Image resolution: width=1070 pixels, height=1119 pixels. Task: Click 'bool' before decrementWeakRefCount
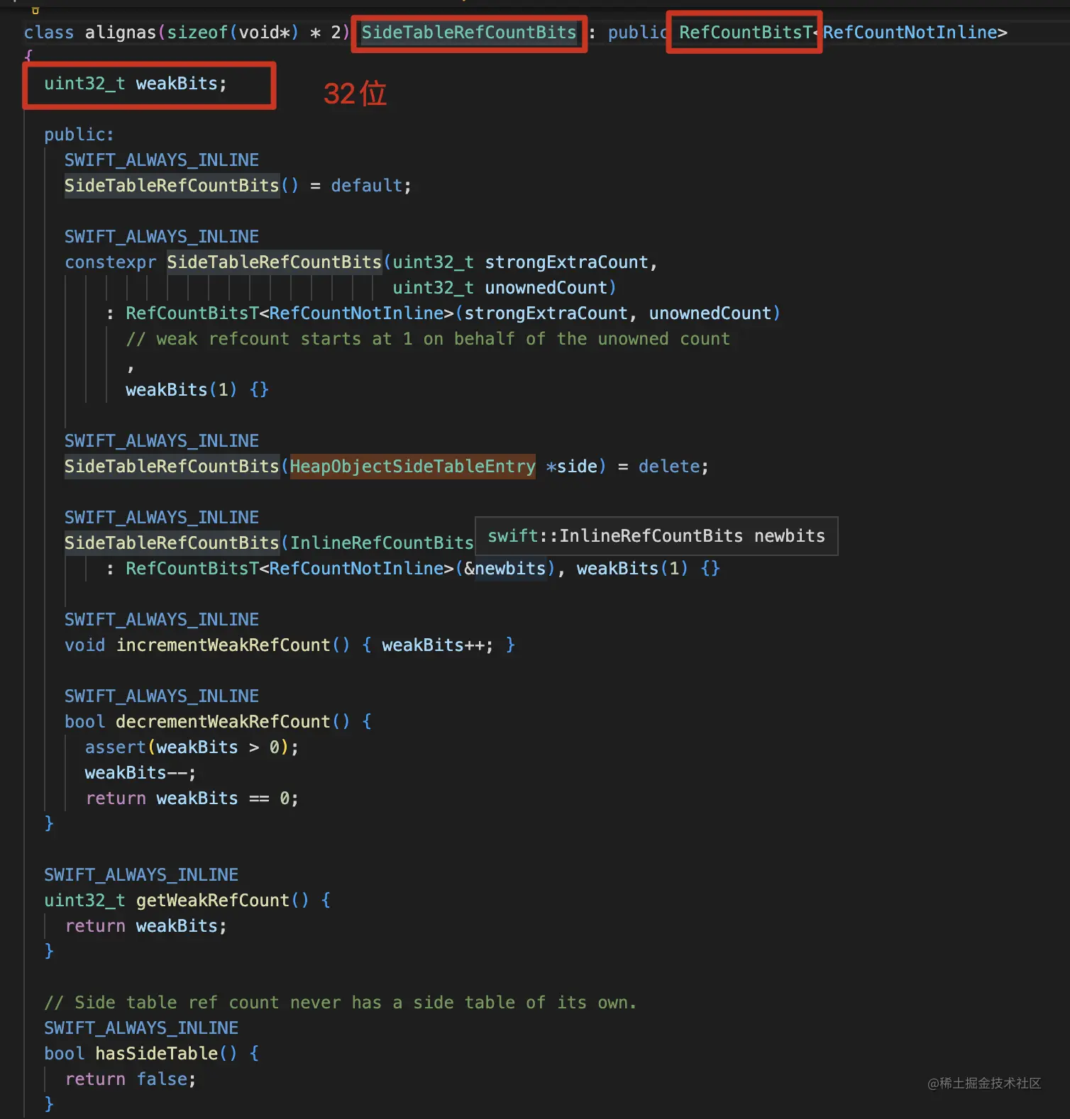tap(84, 722)
